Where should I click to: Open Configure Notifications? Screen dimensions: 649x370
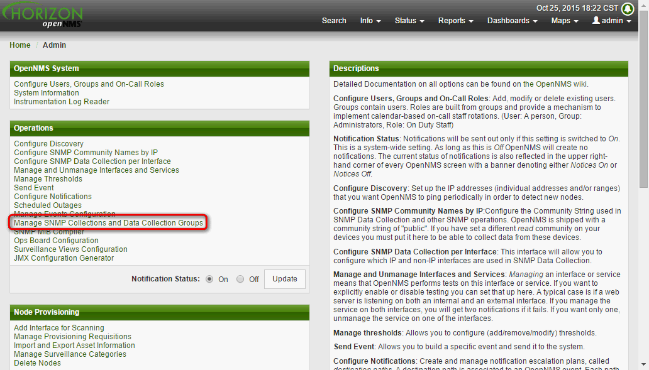(53, 197)
